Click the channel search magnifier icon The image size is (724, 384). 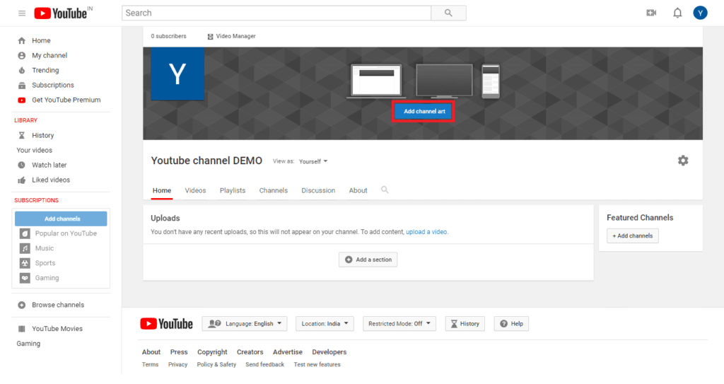tap(385, 190)
